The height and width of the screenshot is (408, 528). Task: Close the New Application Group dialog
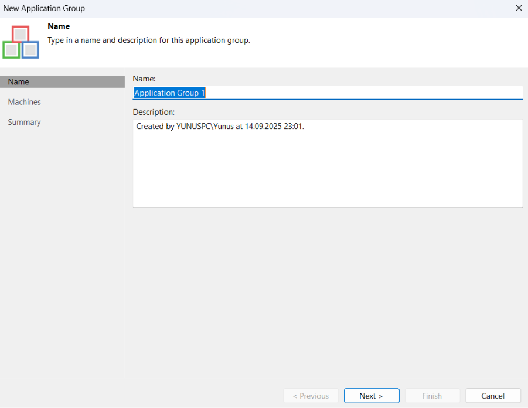[518, 8]
